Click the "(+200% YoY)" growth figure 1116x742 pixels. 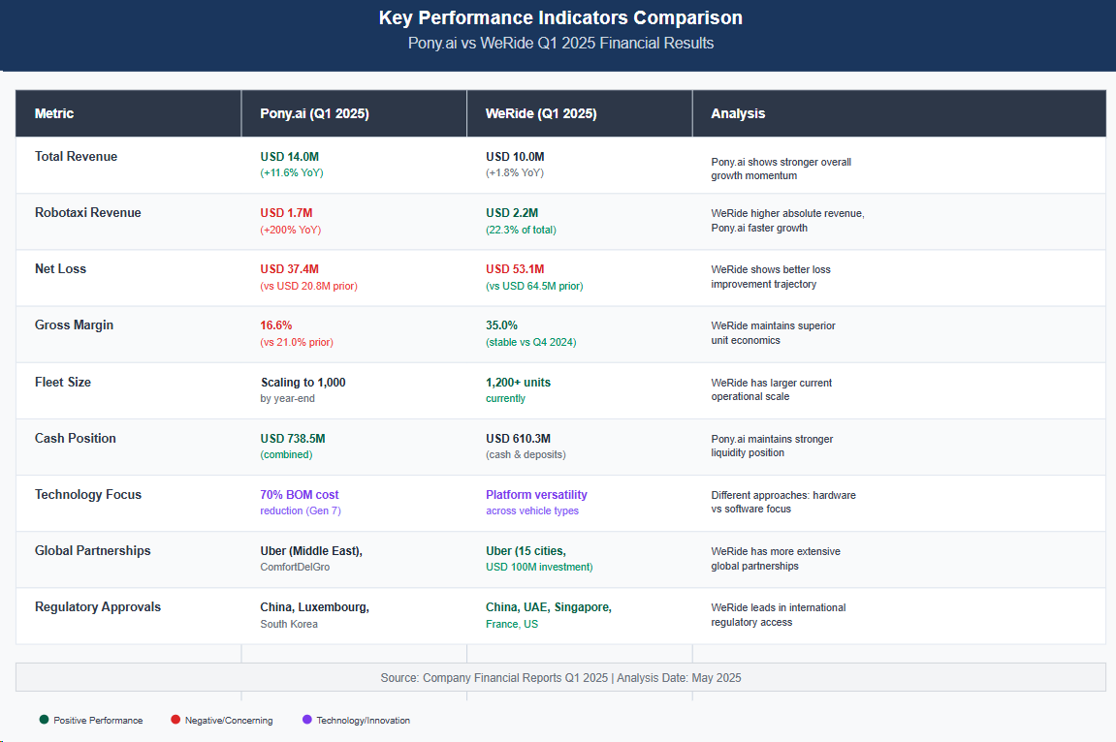[290, 230]
